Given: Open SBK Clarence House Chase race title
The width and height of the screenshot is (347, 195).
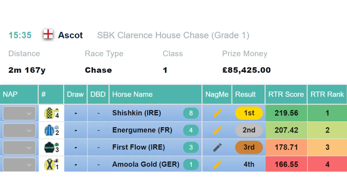Looking at the screenshot, I should tap(173, 36).
